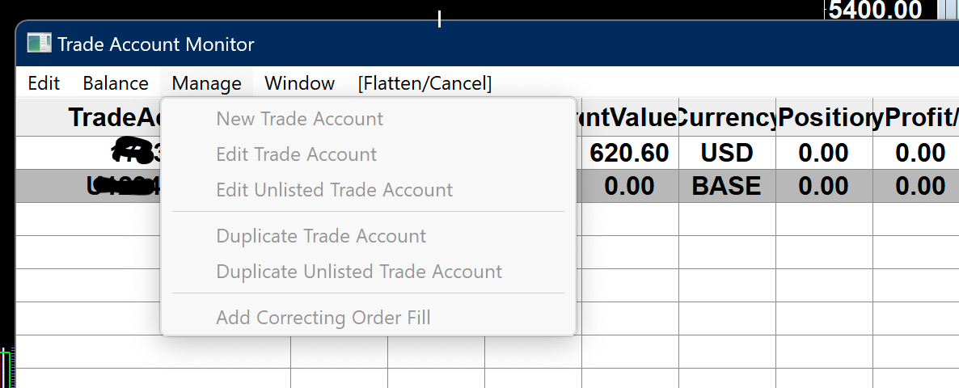Screen dimensions: 959x388
Task: Select Duplicate Unlisted Trade Account
Action: [358, 272]
